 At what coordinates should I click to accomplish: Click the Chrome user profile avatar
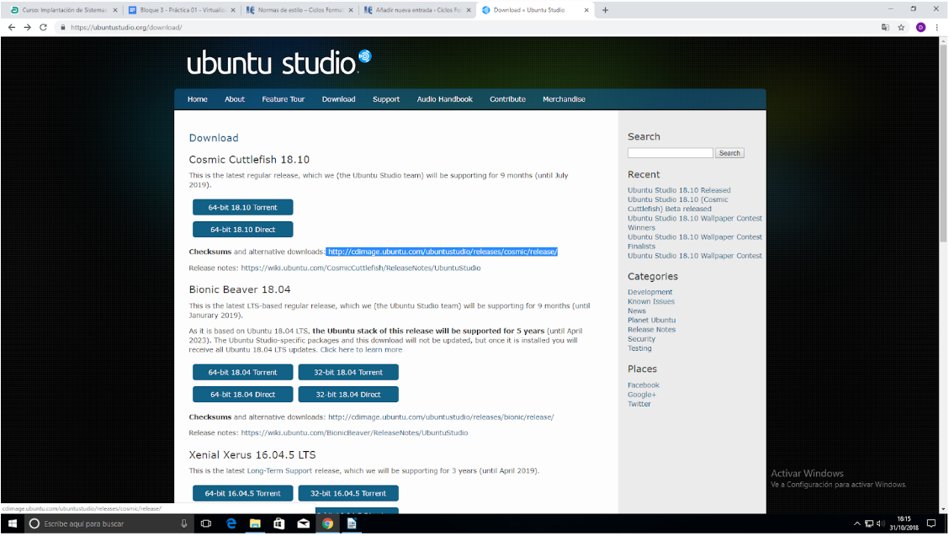(x=920, y=27)
